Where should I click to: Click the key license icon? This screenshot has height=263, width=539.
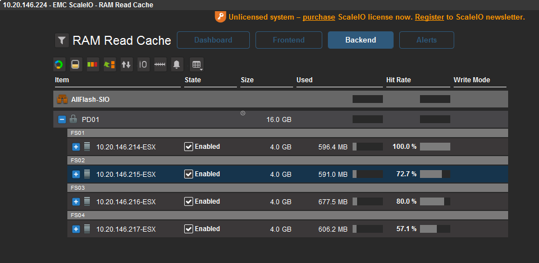point(220,17)
